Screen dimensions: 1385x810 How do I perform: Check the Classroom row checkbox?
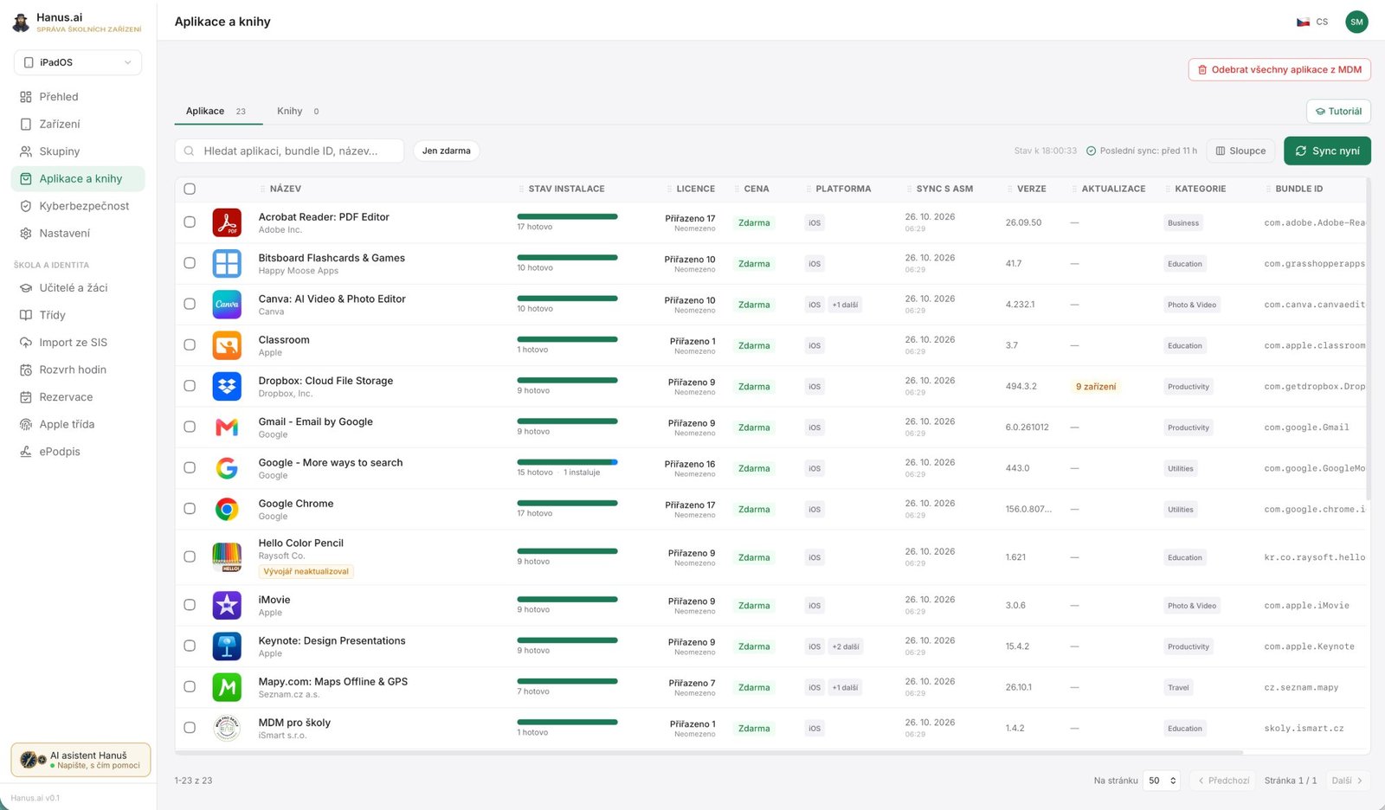(x=190, y=345)
